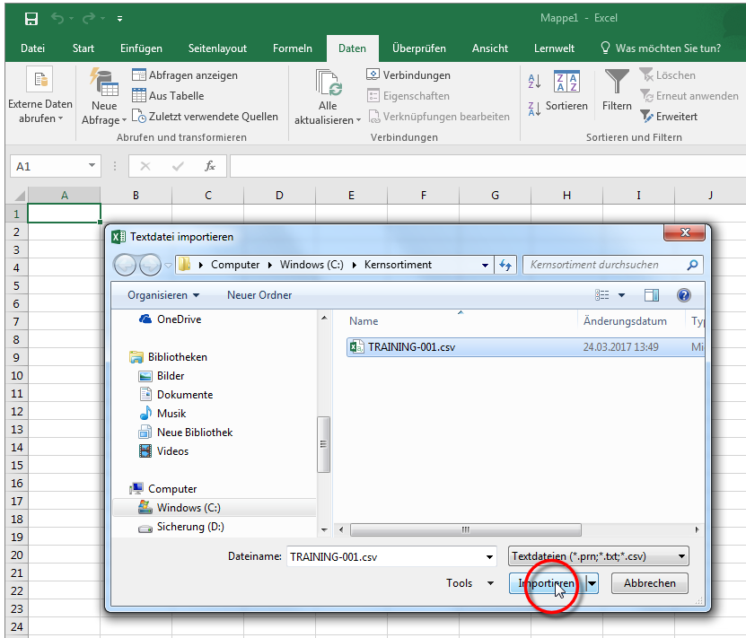Open the Organisieren dropdown menu
746x638 pixels.
163,295
